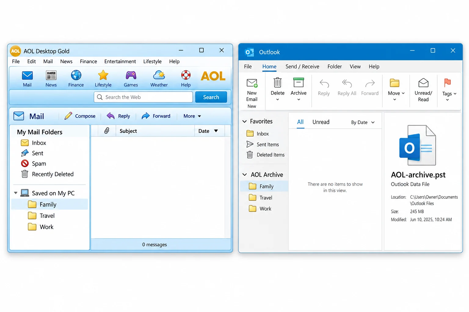Open the Finance globe icon
The image size is (469, 312).
coord(76,75)
